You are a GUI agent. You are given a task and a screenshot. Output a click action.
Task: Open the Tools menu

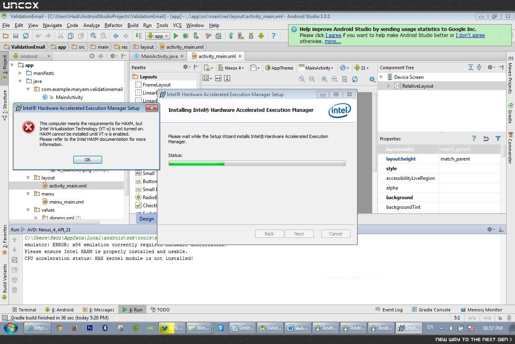[x=162, y=25]
